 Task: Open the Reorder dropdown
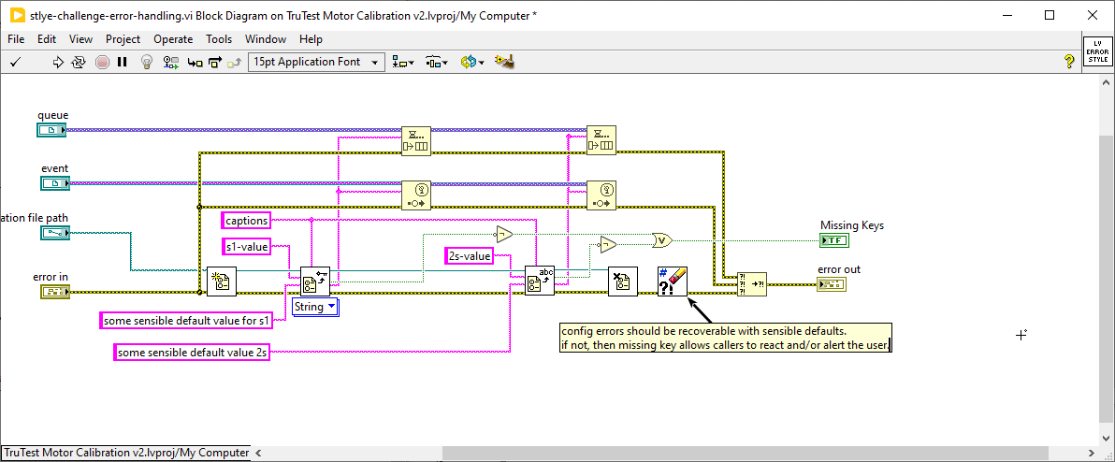click(472, 63)
